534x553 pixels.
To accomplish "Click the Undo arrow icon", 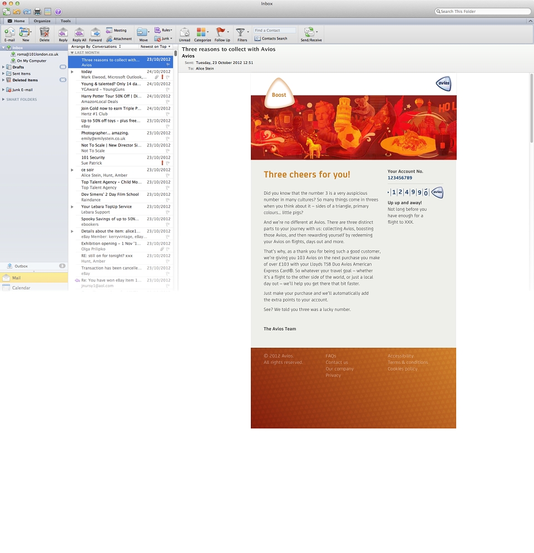I will tap(17, 12).
